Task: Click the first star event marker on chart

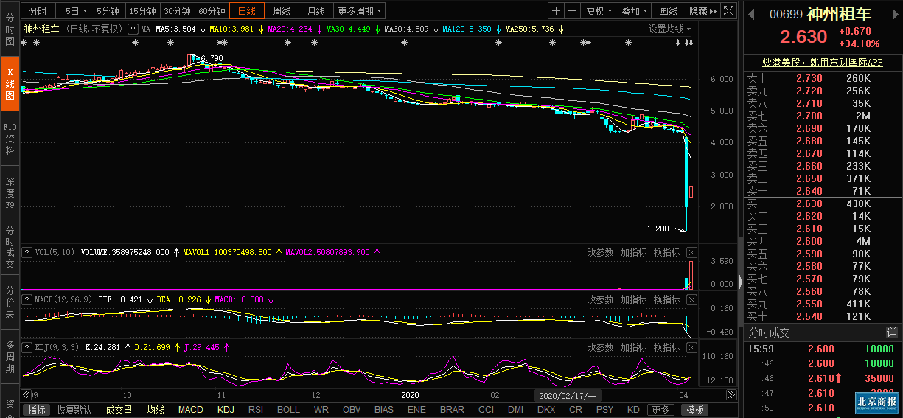Action: [24, 43]
